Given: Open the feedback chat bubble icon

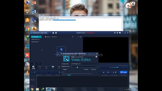Looking at the screenshot, I should point(120,33).
